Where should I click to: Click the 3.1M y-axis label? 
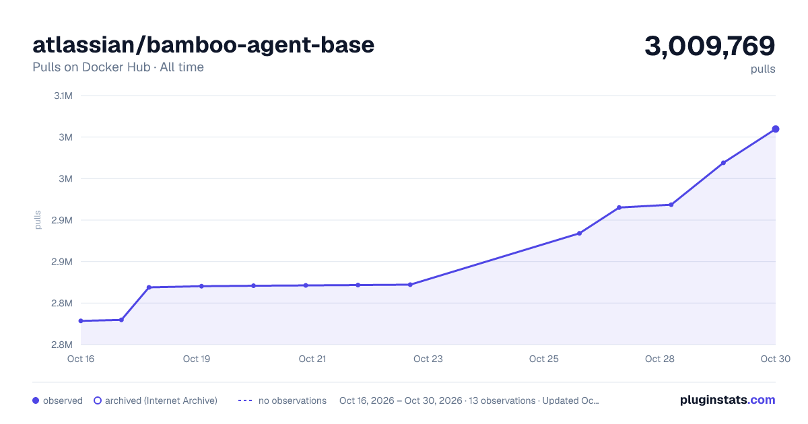pyautogui.click(x=63, y=96)
